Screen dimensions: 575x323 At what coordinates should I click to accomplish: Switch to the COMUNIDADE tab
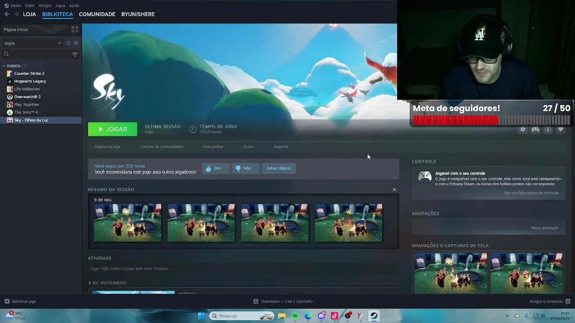(97, 14)
